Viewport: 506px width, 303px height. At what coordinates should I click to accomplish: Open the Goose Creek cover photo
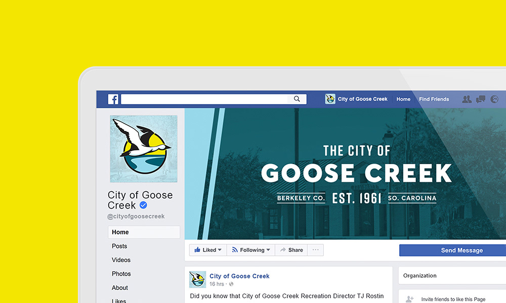[345, 174]
